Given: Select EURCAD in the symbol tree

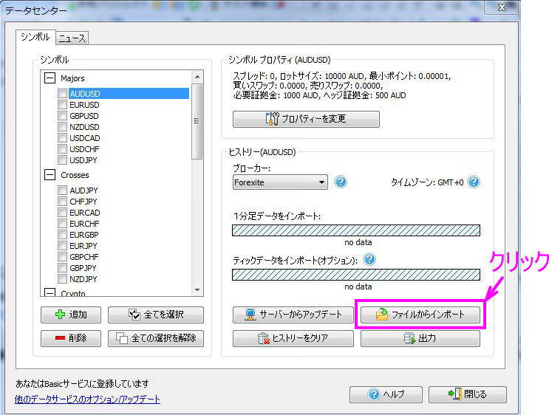Looking at the screenshot, I should (85, 213).
